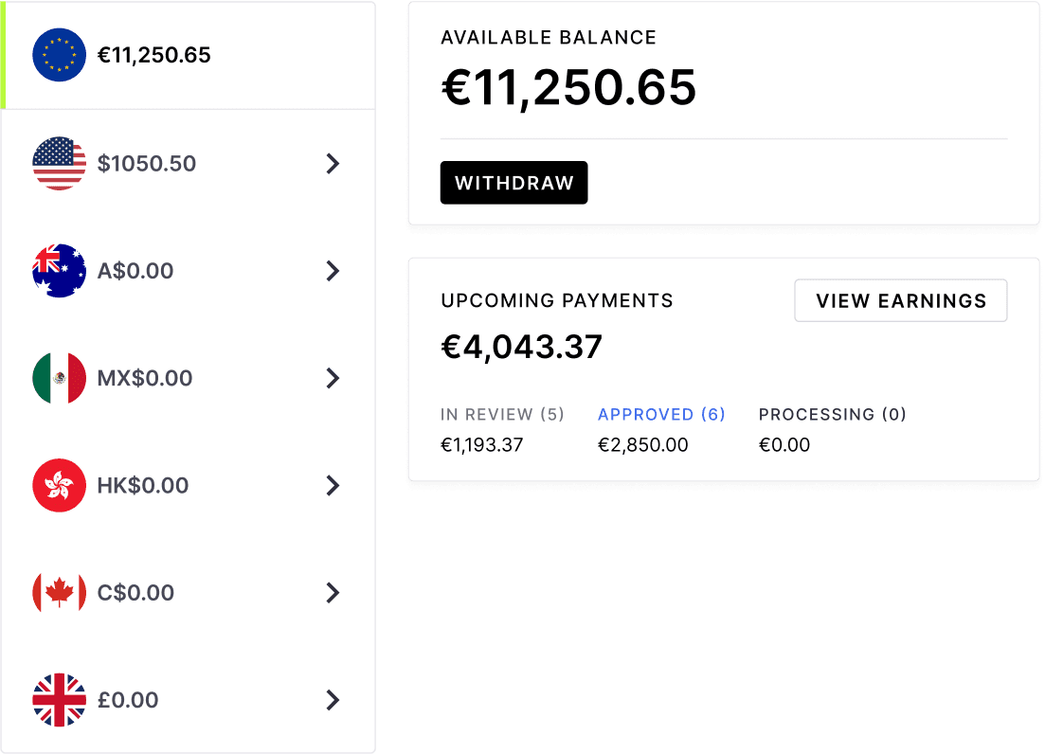
Task: Open View Earnings
Action: coord(900,300)
